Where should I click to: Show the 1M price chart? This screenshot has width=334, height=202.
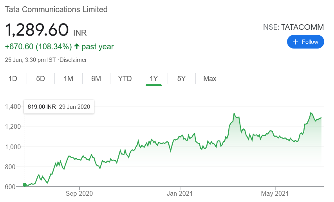(69, 79)
